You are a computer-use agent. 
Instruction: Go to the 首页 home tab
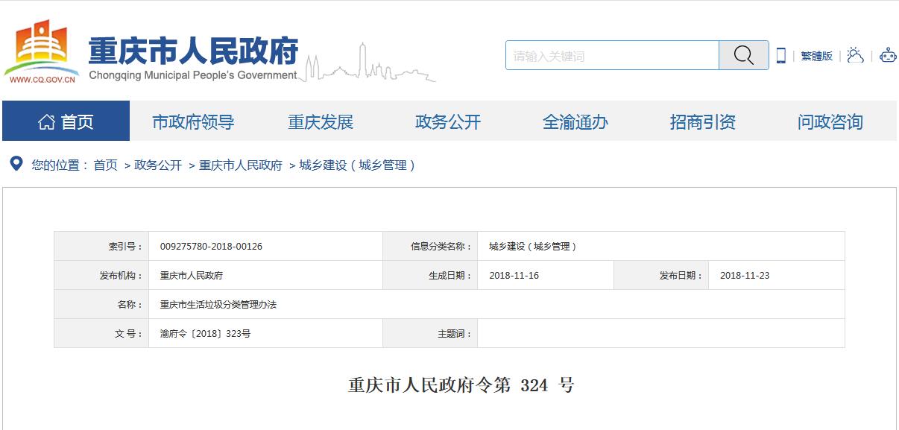click(x=66, y=121)
